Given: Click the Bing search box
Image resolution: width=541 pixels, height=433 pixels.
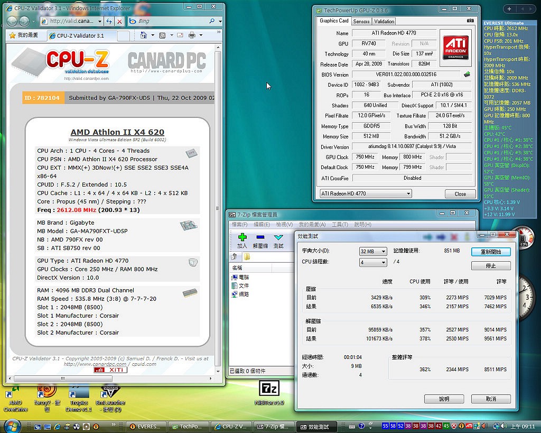Looking at the screenshot, I should (172, 21).
